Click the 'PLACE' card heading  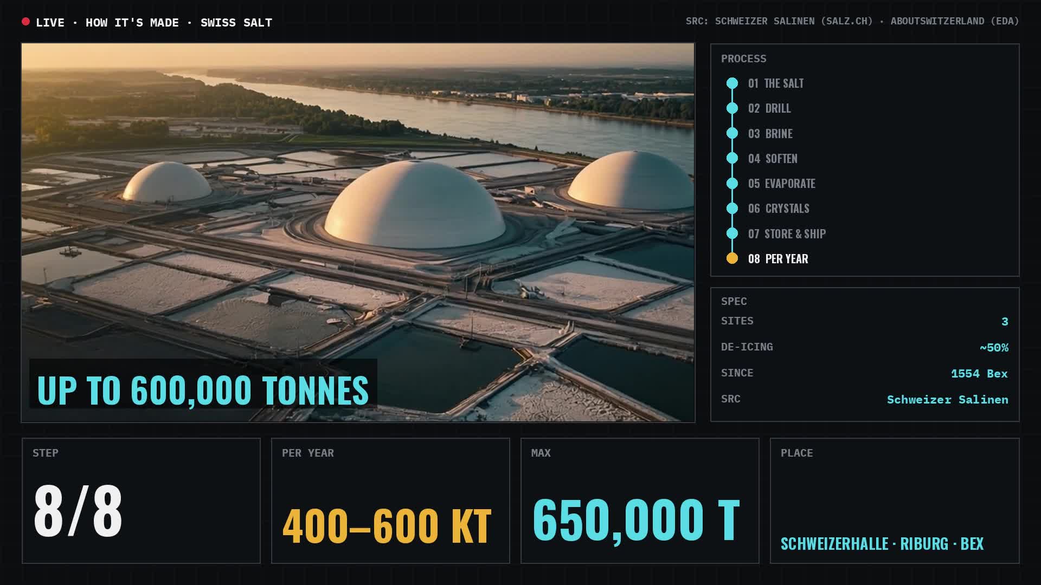pyautogui.click(x=796, y=453)
